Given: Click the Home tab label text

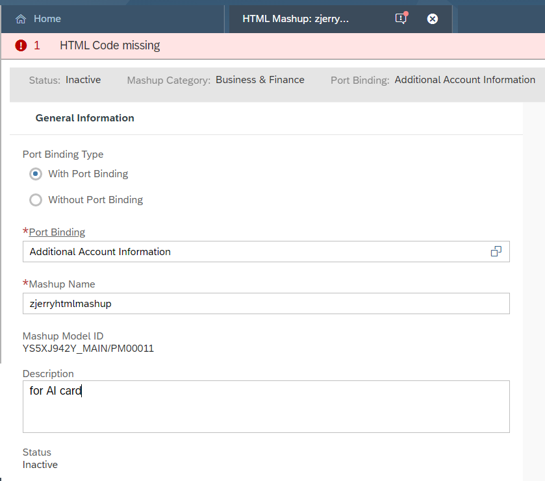Looking at the screenshot, I should click(x=47, y=19).
